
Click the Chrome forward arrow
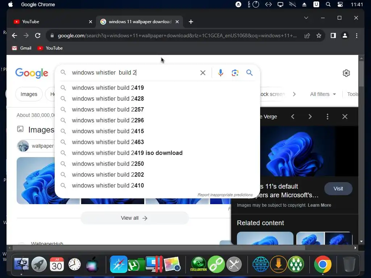click(x=26, y=35)
